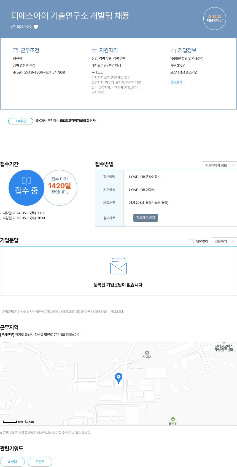The image size is (237, 467).
Task: Click the 자기소개서, 경력기술서(경력) text
Action: [149, 203]
